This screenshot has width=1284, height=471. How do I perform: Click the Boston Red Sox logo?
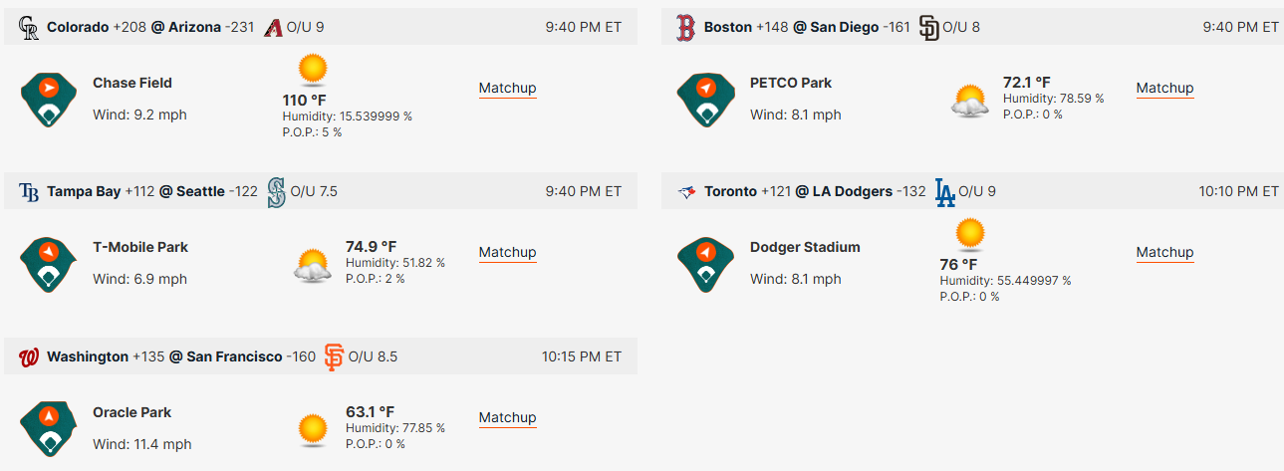(684, 28)
